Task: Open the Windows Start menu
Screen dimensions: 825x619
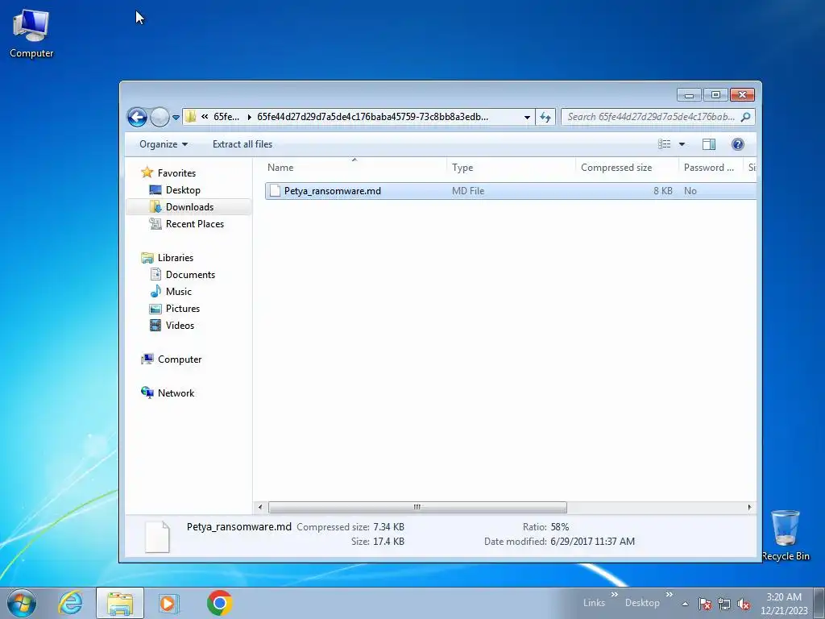Action: pos(22,603)
